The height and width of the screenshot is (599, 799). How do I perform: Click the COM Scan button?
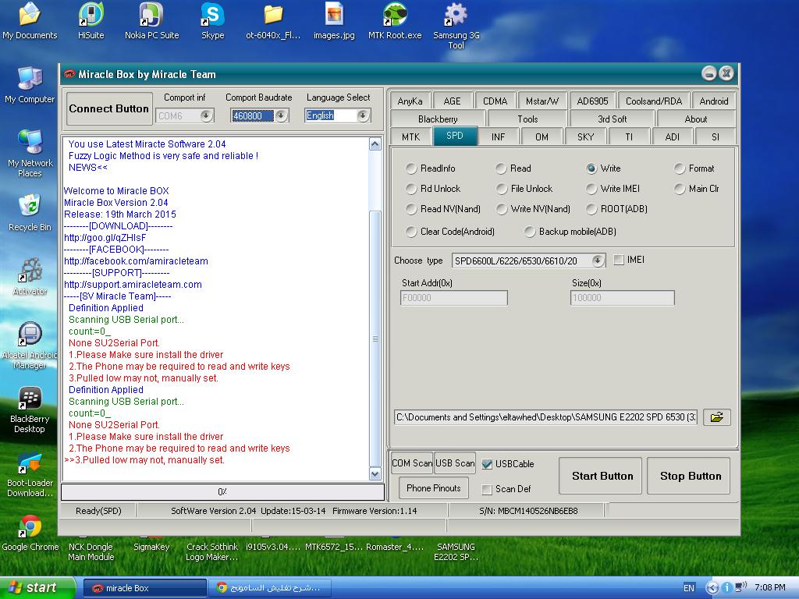pos(412,463)
